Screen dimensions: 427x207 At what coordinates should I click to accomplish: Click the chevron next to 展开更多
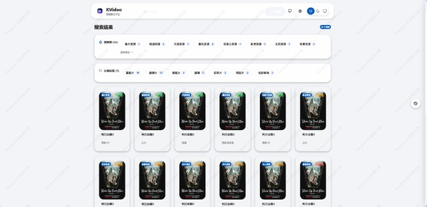[132, 52]
